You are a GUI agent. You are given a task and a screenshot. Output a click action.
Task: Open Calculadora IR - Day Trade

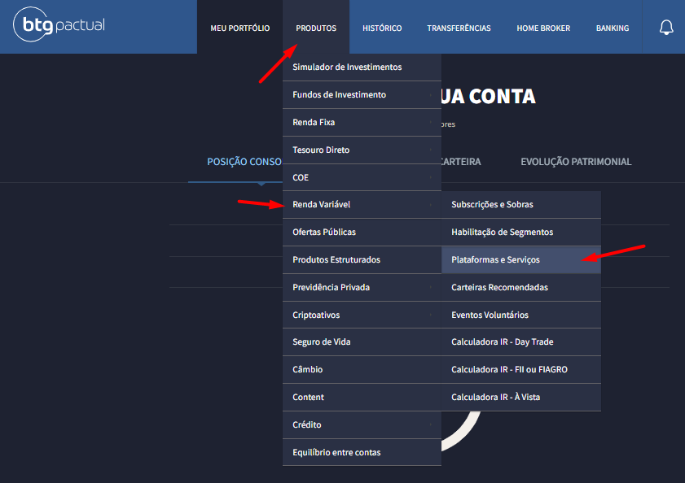coord(521,342)
